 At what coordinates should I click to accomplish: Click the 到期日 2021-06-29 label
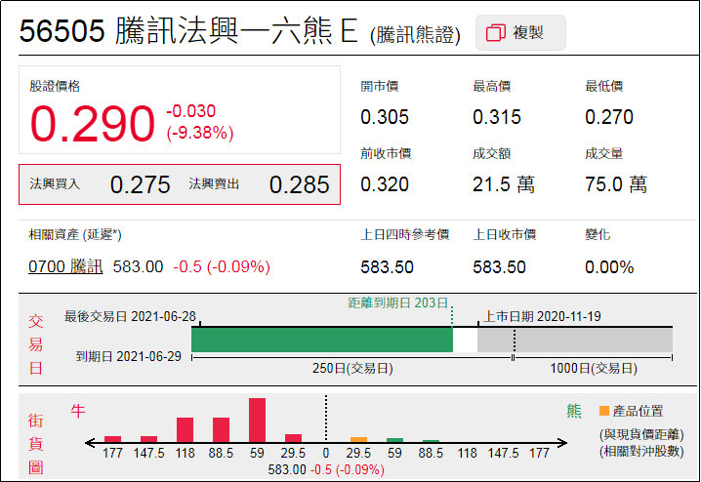pos(129,356)
